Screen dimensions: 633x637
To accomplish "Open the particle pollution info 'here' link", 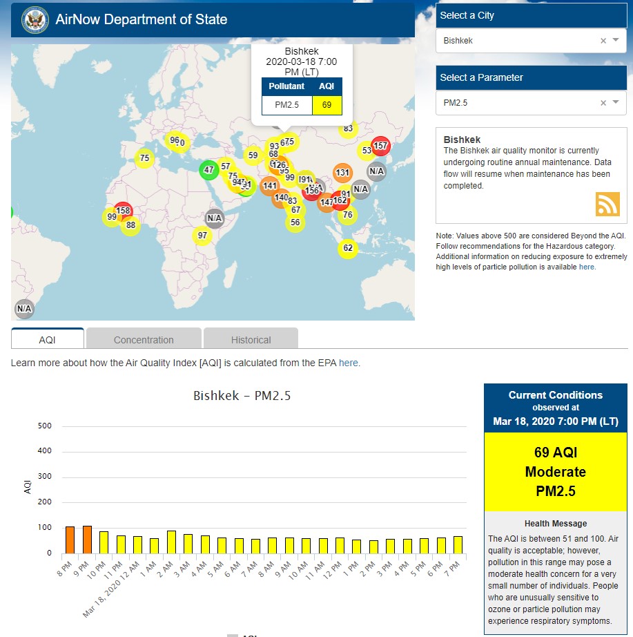I will tap(586, 267).
